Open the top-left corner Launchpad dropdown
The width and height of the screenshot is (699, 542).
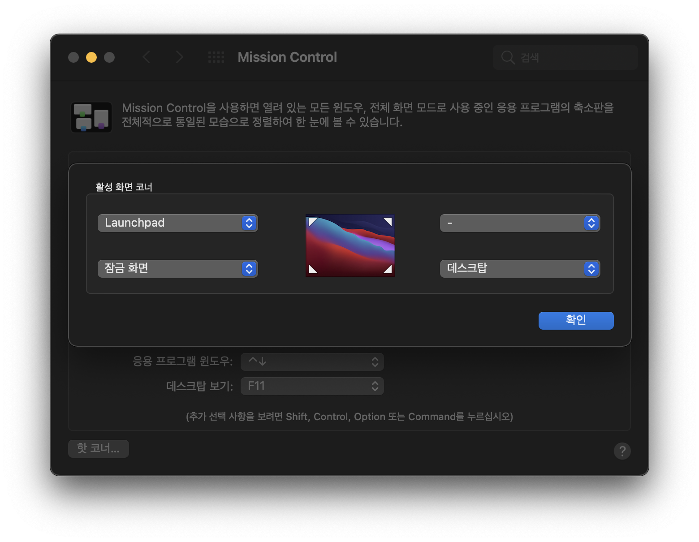177,223
